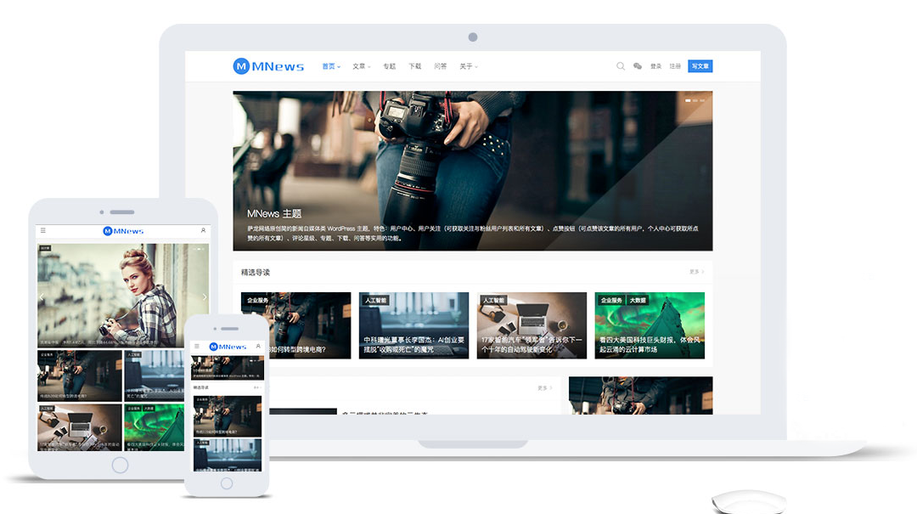Click the user profile icon on the tablet mockup
This screenshot has width=917, height=514.
[x=202, y=230]
